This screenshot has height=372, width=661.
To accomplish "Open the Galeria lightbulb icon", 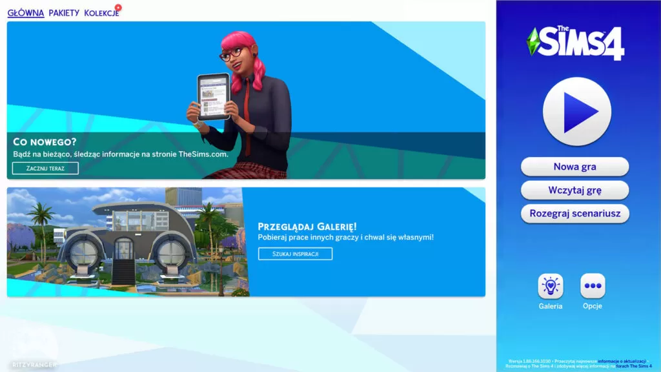I will pyautogui.click(x=550, y=286).
